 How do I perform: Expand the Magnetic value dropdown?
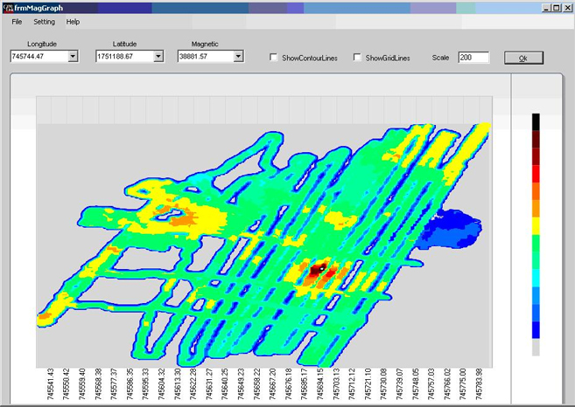click(x=237, y=57)
